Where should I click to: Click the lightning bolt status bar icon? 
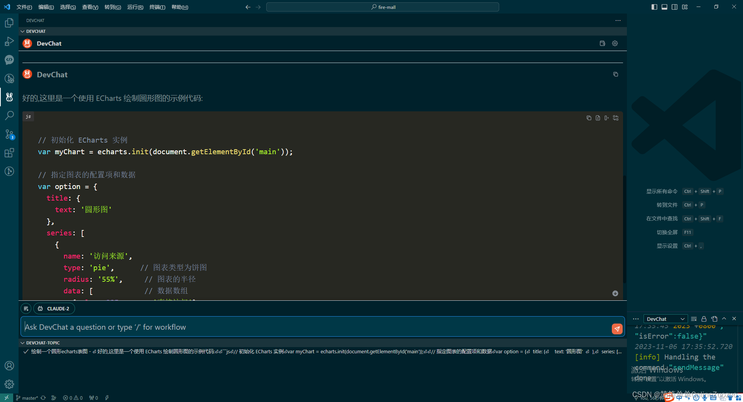[x=107, y=398]
